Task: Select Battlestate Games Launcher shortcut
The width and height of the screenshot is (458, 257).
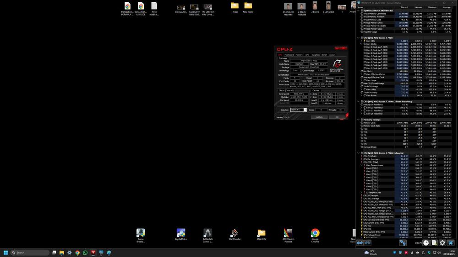Action: (x=207, y=236)
